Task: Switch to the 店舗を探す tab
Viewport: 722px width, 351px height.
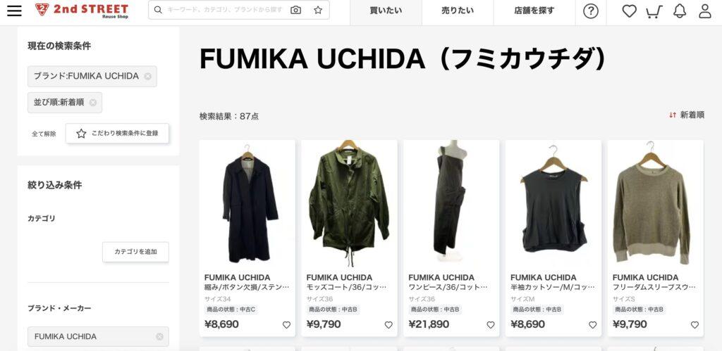Action: tap(534, 11)
